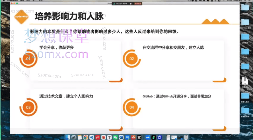Switch to PowerPoint in the Dock

point(103,137)
